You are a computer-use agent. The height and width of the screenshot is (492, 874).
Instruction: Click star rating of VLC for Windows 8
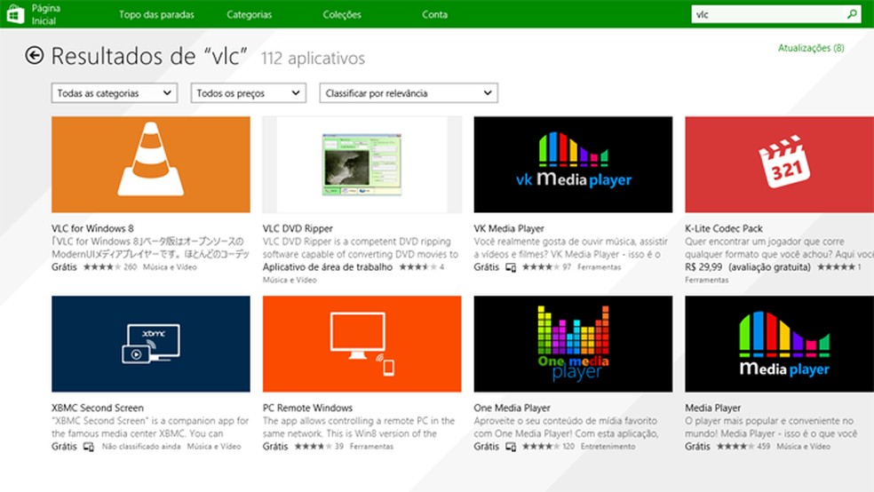102,267
